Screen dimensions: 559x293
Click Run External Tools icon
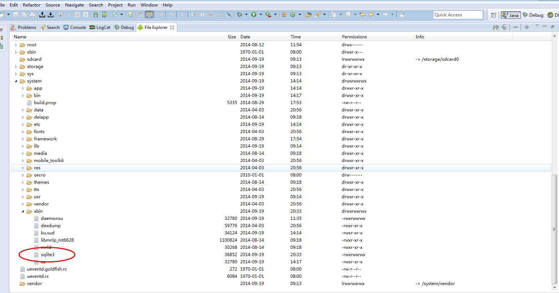point(268,15)
